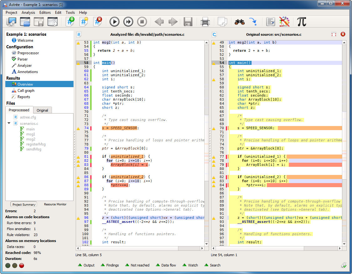This screenshot has width=352, height=274.
Task: Click the original source pane's scroll-up arrow
Action: [344, 43]
